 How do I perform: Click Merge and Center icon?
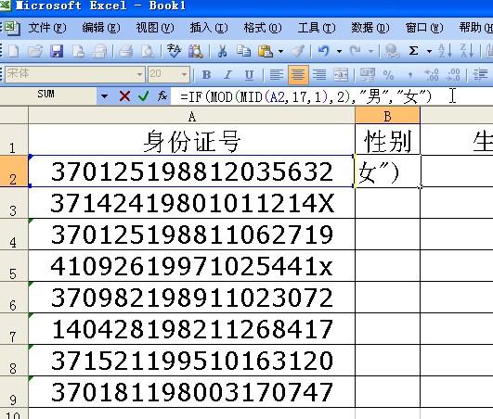tap(341, 75)
